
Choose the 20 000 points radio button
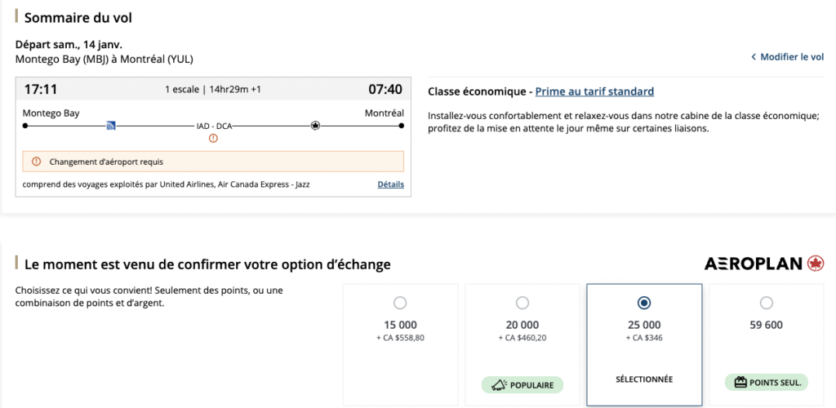522,303
